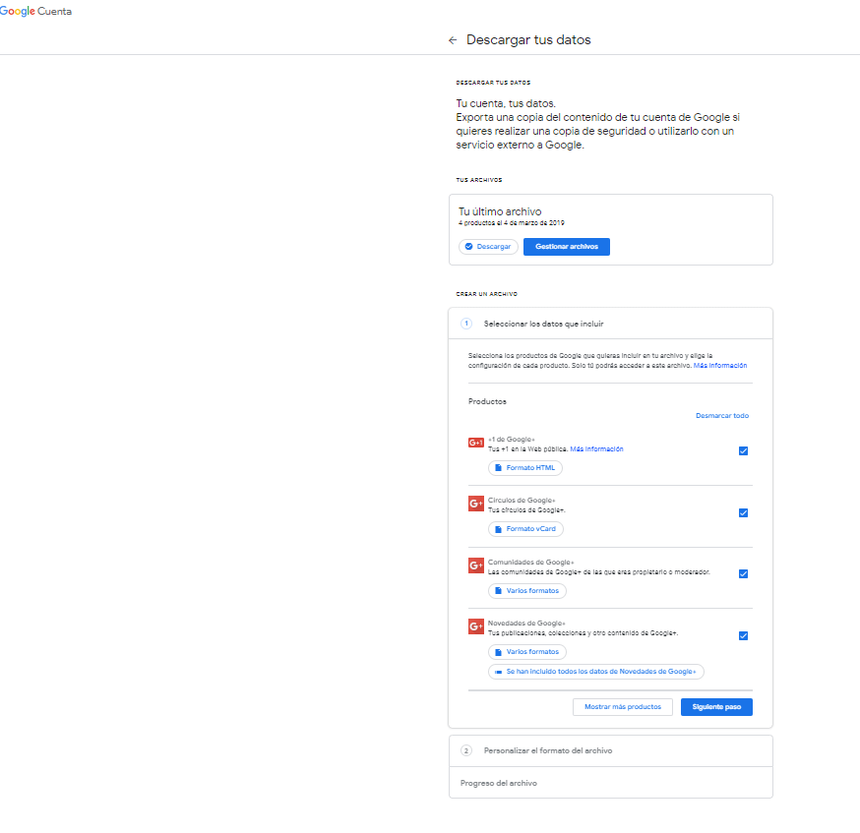The image size is (860, 833).
Task: Click the back arrow beside Descargar tus datos
Action: pos(453,40)
